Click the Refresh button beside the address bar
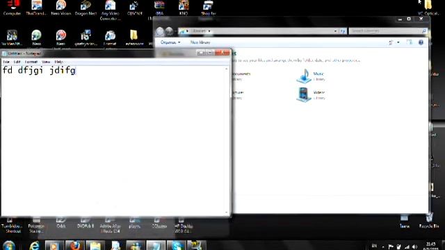445x250 pixels. (x=343, y=31)
